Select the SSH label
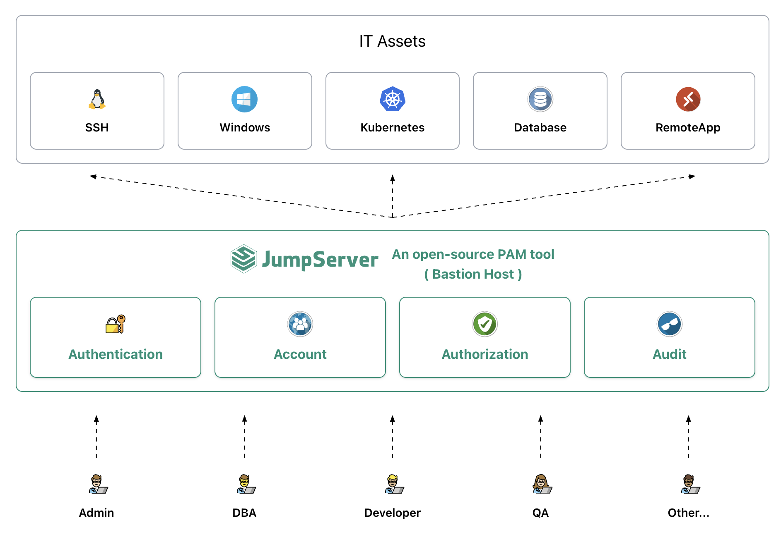Image resolution: width=781 pixels, height=549 pixels. tap(97, 127)
